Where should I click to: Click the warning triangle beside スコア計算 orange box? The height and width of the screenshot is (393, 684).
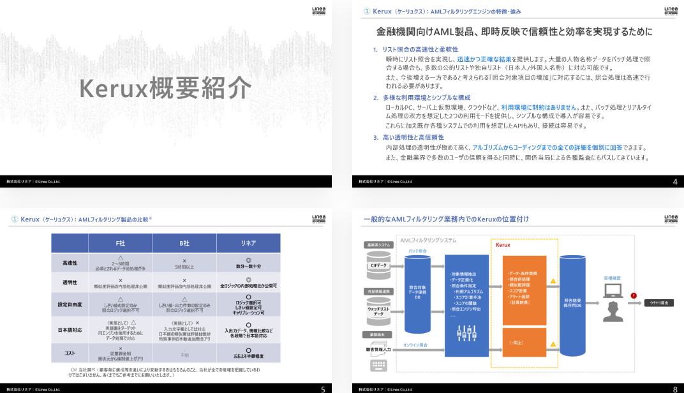click(x=553, y=281)
